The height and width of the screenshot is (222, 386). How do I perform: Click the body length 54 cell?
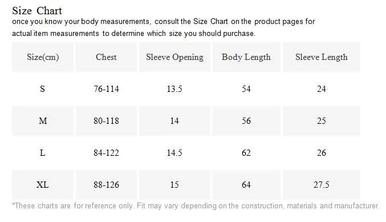tap(246, 88)
